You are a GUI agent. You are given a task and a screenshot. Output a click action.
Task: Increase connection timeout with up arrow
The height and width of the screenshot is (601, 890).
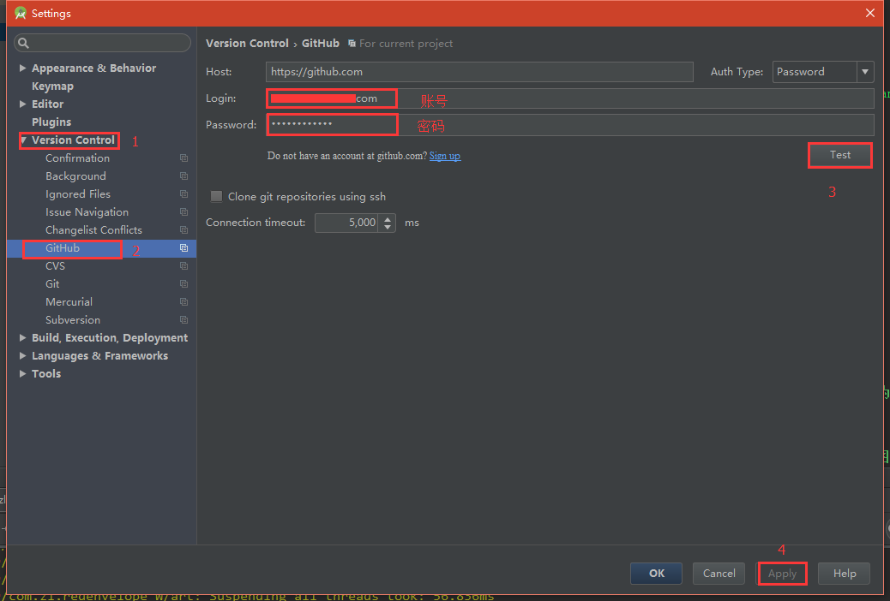pos(388,219)
